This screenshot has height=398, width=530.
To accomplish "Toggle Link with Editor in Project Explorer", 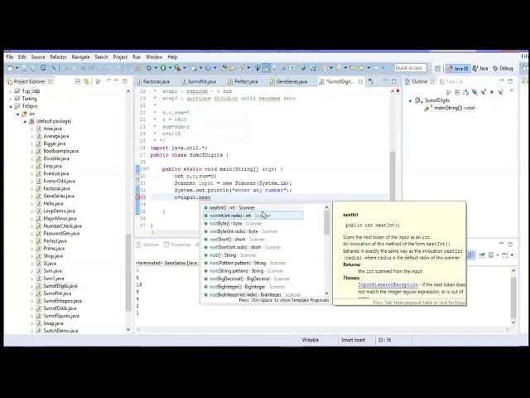I will pos(86,81).
